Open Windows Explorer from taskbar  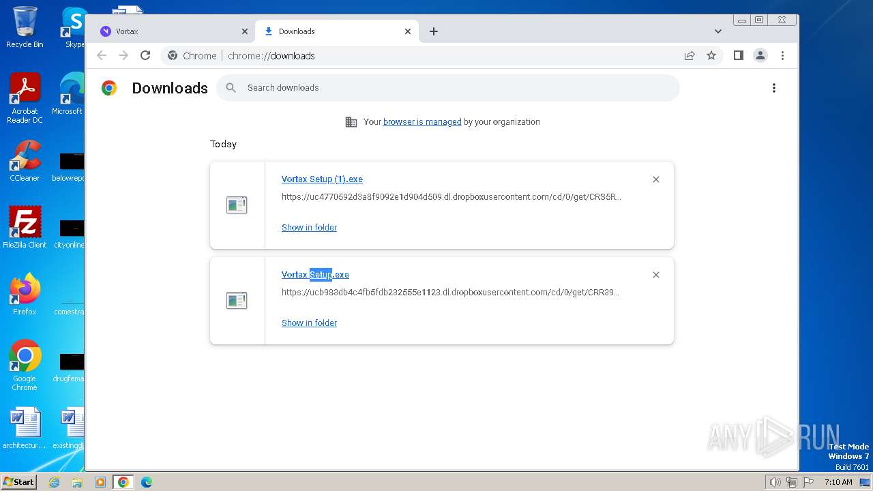77,482
